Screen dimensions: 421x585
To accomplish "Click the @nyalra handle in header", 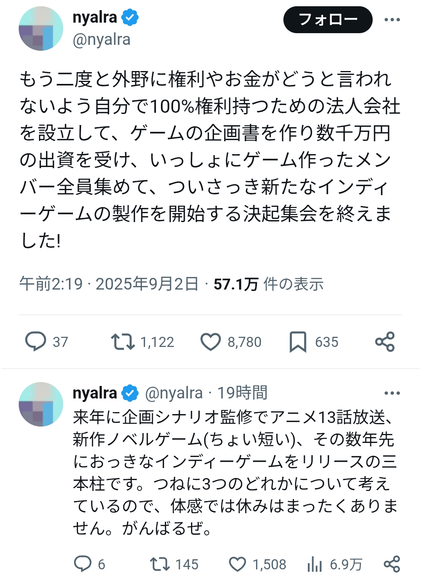I will click(x=101, y=40).
